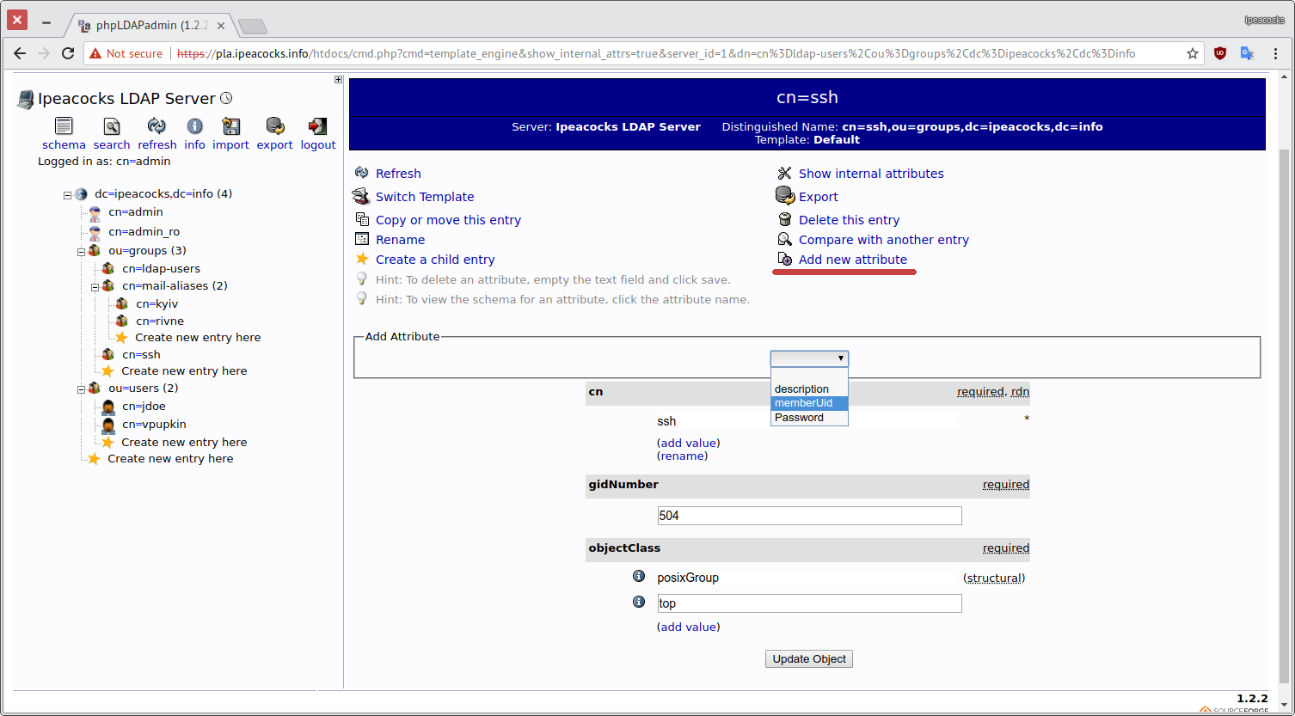Select the search icon in the toolbar
Screen dimensions: 1295x716
(x=111, y=127)
